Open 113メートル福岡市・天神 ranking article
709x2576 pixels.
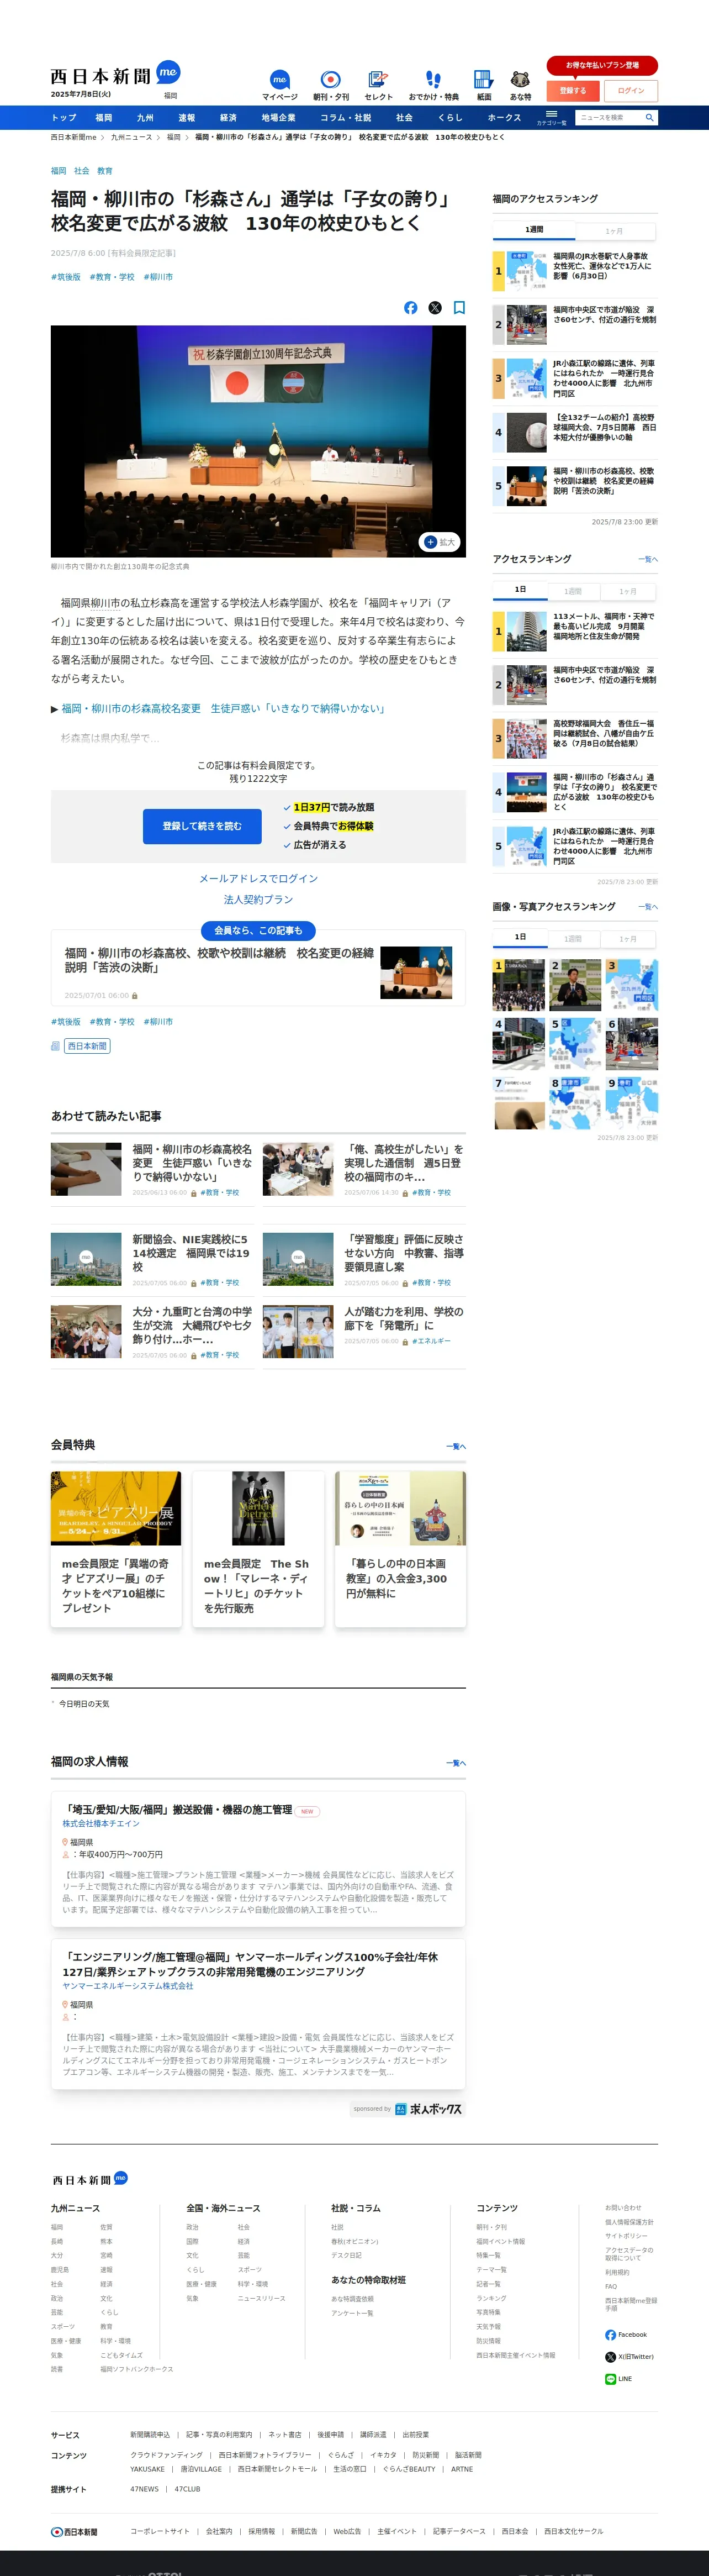(575, 632)
